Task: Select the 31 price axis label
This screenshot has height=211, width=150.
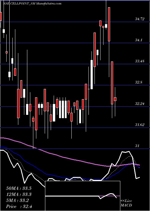Action: tap(137, 146)
